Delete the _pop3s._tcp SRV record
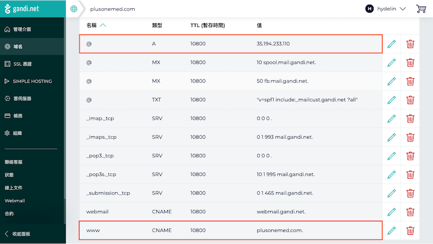Image resolution: width=433 pixels, height=244 pixels. pos(410,174)
